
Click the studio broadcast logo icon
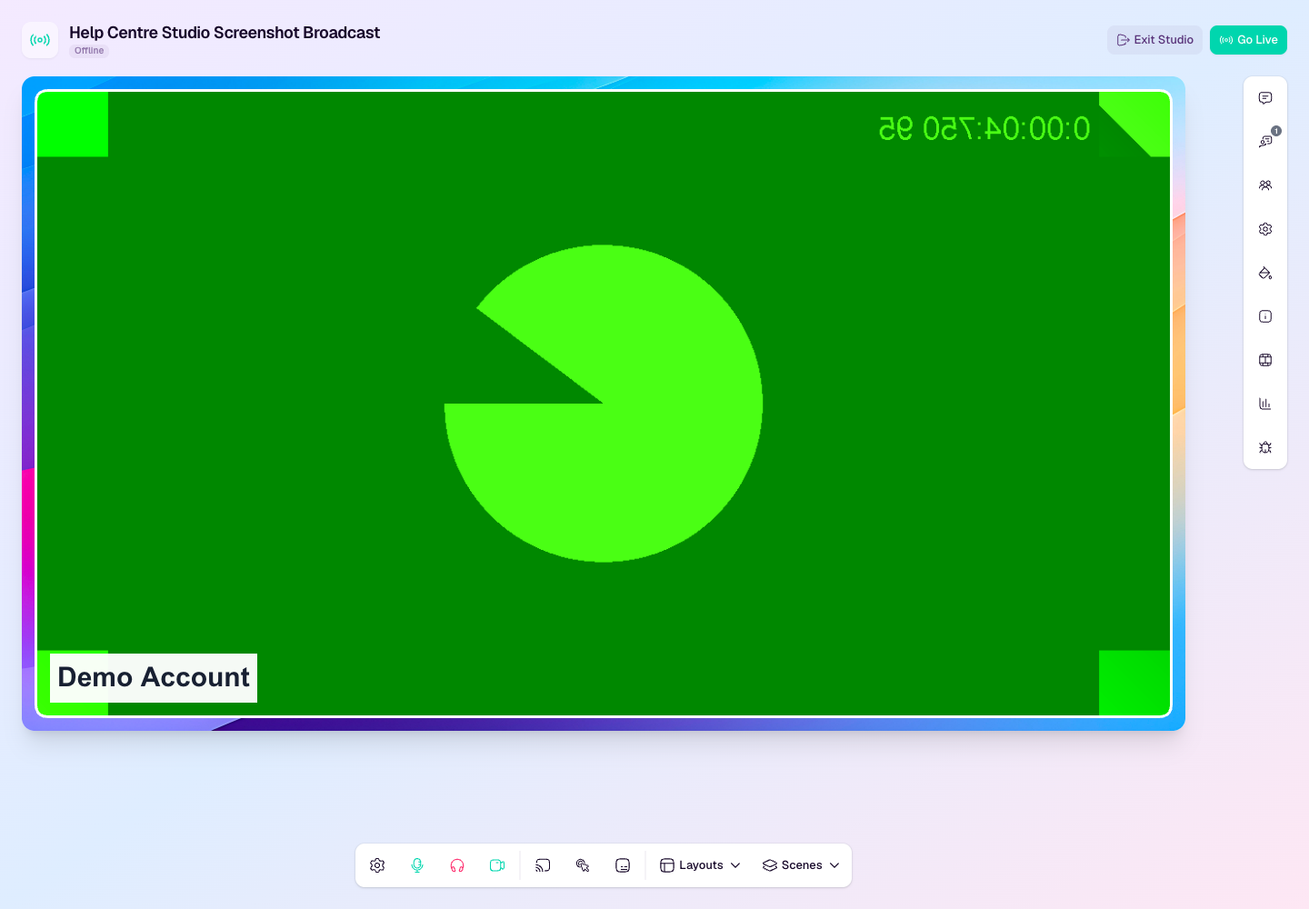tap(40, 40)
